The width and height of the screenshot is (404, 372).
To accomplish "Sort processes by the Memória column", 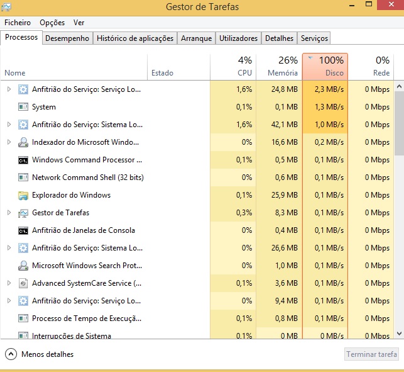I will pos(278,67).
